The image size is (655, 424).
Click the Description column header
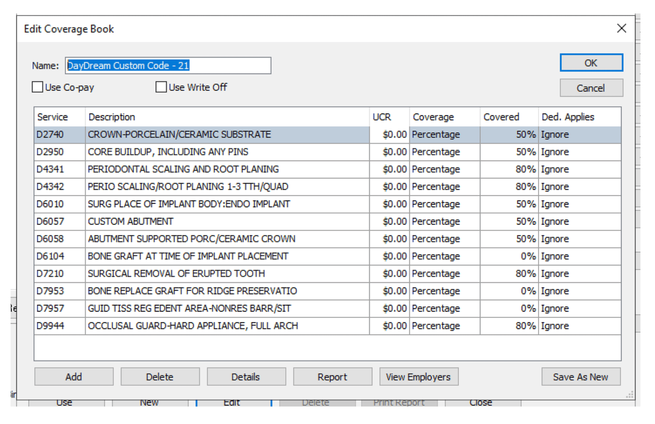(227, 117)
